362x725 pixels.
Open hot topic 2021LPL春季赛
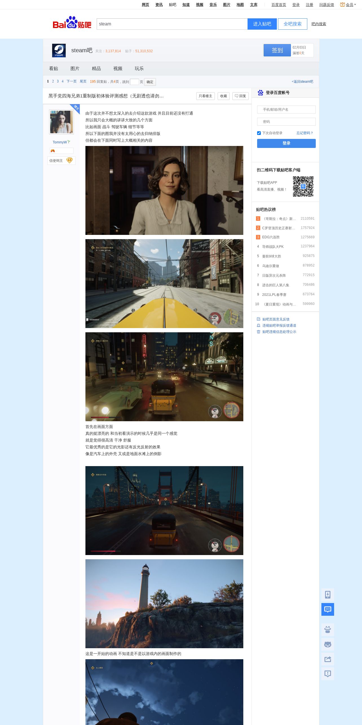(274, 295)
